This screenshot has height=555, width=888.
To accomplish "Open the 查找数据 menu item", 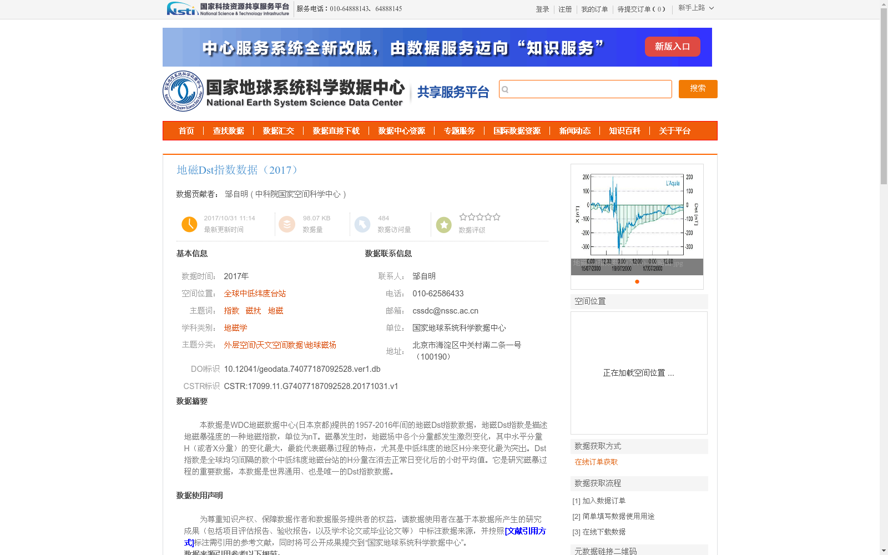I will point(229,131).
